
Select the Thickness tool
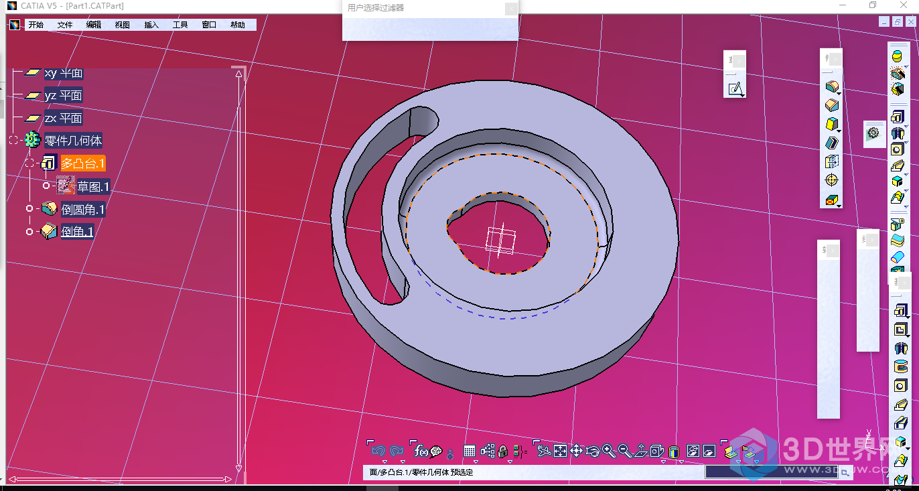831,161
